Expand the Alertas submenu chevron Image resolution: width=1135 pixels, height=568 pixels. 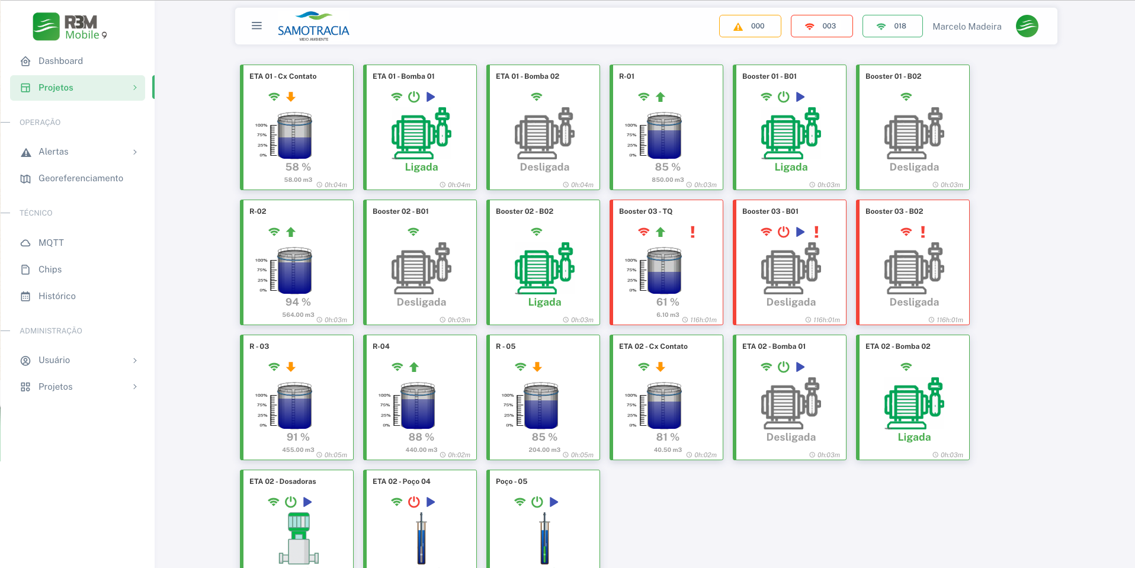pos(135,152)
